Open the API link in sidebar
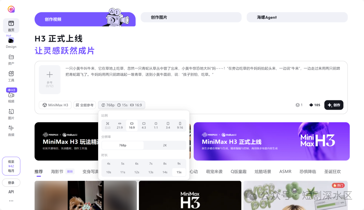 pyautogui.click(x=11, y=192)
